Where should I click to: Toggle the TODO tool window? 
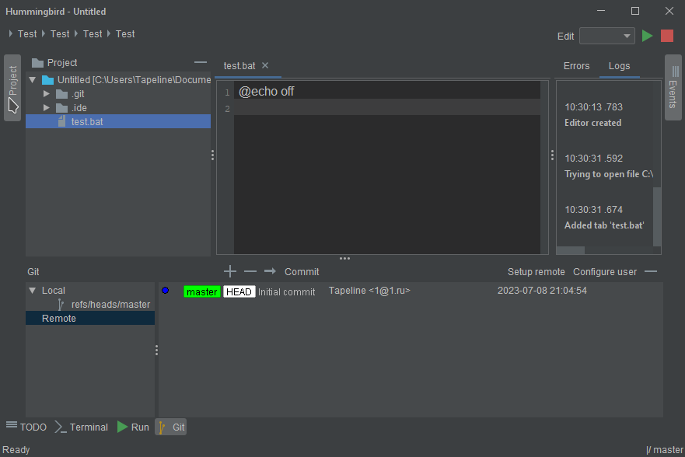[26, 427]
